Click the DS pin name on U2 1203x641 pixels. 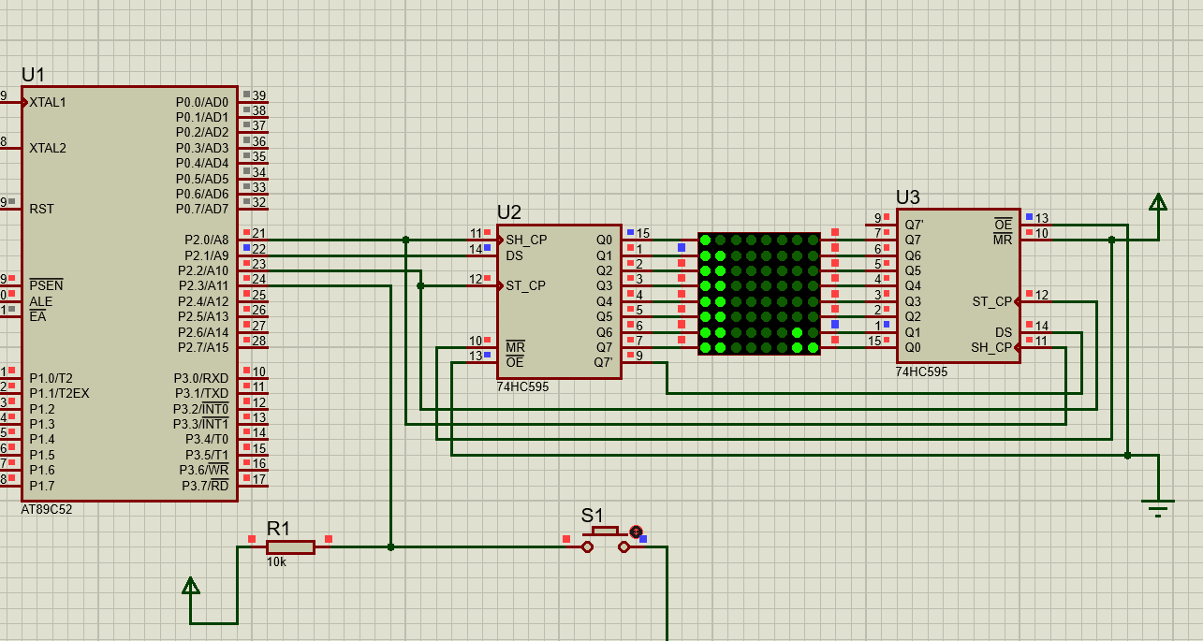point(514,255)
